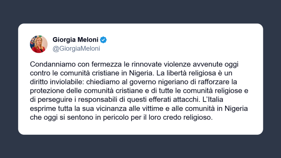Click the verified blue checkmark badge
The width and height of the screenshot is (281, 158).
[104, 40]
